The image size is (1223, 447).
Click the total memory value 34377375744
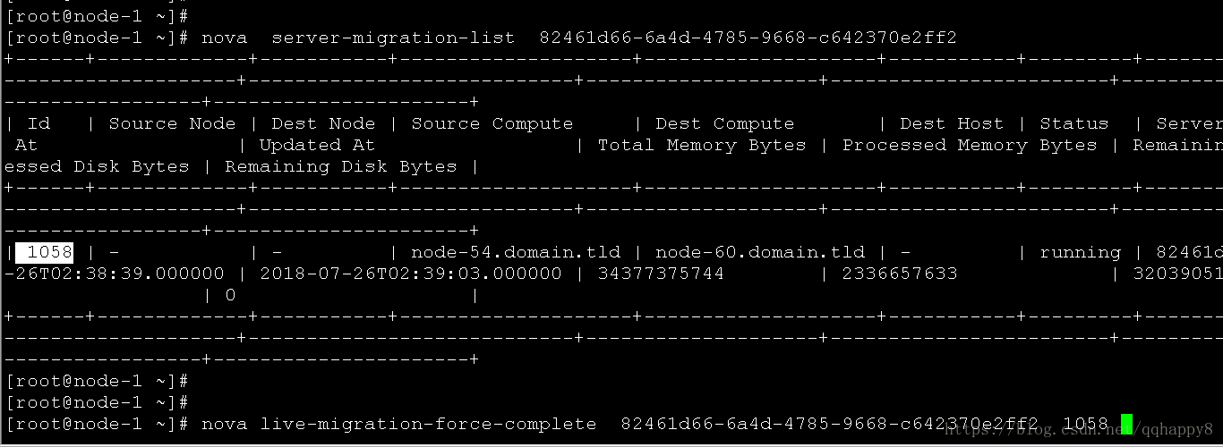pyautogui.click(x=661, y=274)
